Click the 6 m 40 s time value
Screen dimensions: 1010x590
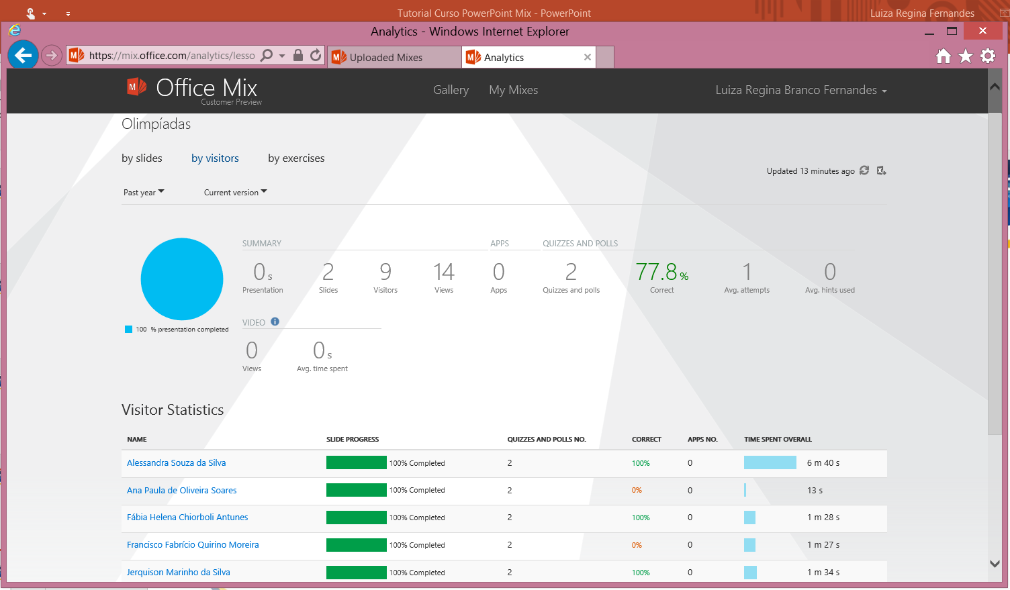tap(823, 462)
